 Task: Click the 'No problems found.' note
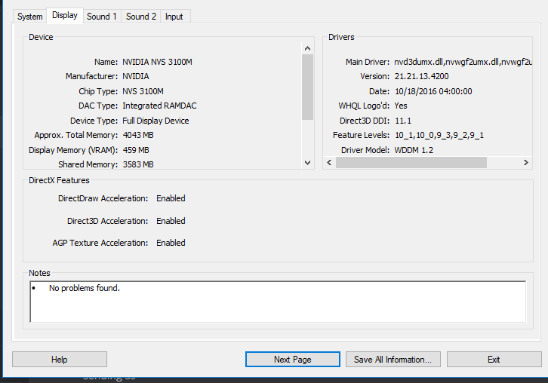coord(85,289)
